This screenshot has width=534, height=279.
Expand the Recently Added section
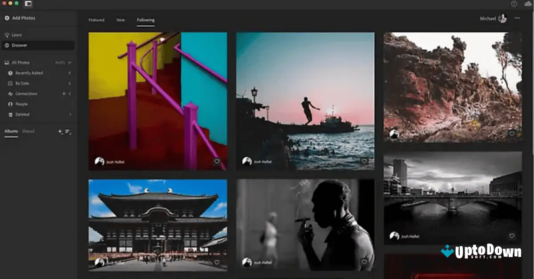pos(69,73)
